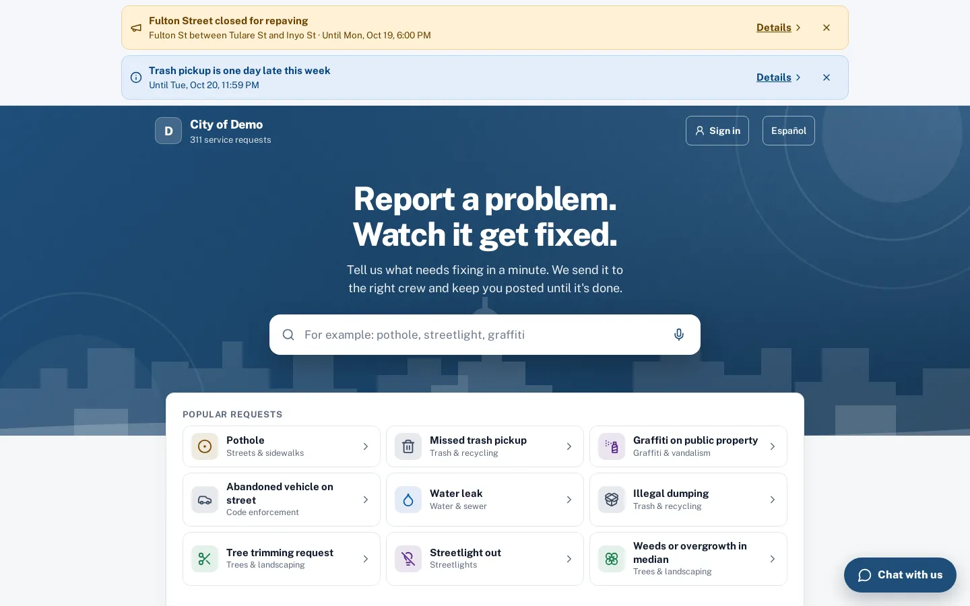Click the microphone voice search icon
The width and height of the screenshot is (970, 606).
(x=679, y=335)
